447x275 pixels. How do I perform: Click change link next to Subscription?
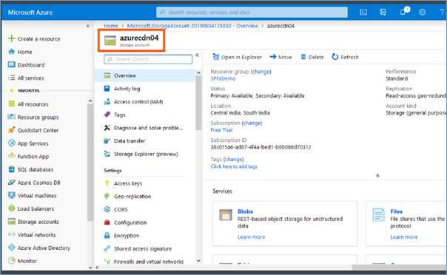[252, 123]
